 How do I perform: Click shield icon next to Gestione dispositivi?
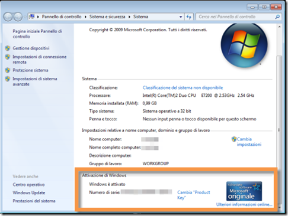pos(8,48)
